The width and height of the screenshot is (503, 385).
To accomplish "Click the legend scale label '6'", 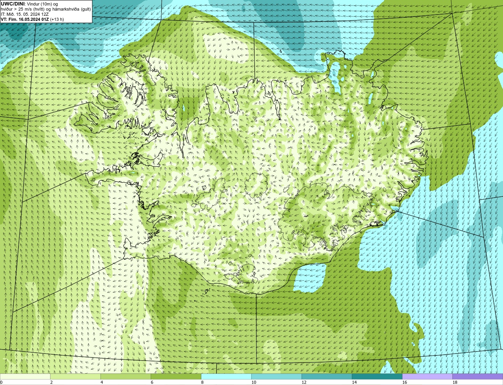I will [x=152, y=382].
